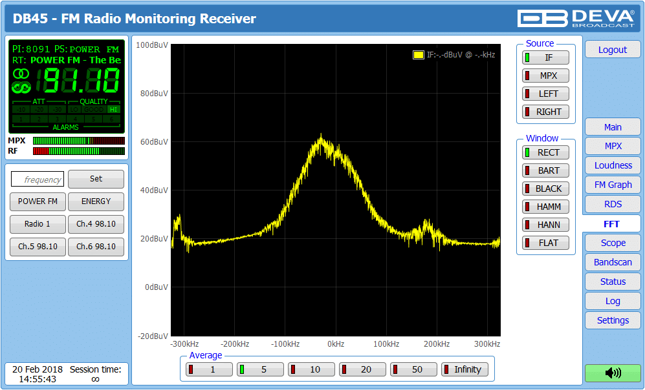Click the Set frequency button
The image size is (645, 390).
coord(96,179)
